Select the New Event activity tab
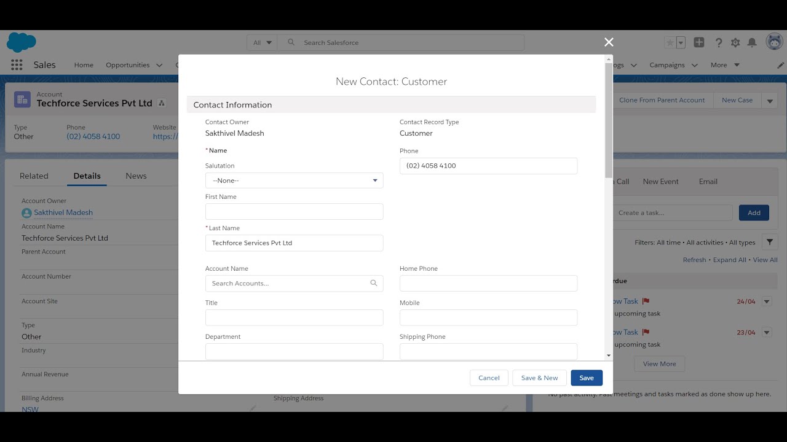The height and width of the screenshot is (442, 787). pos(660,181)
